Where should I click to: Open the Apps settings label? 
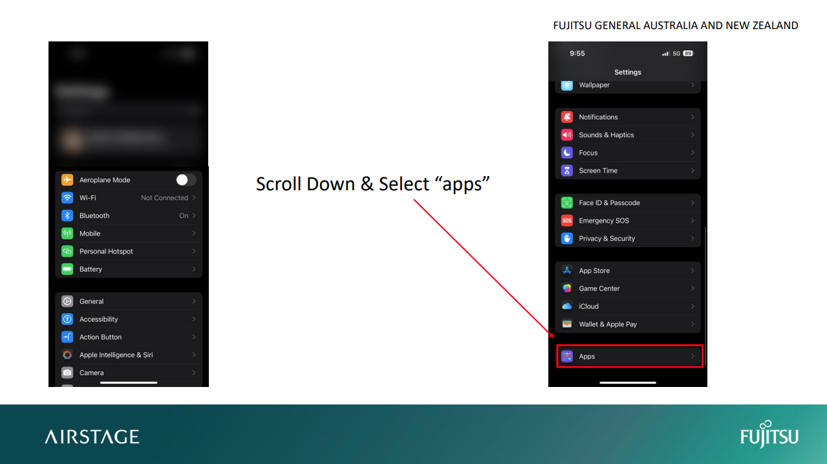click(x=587, y=357)
